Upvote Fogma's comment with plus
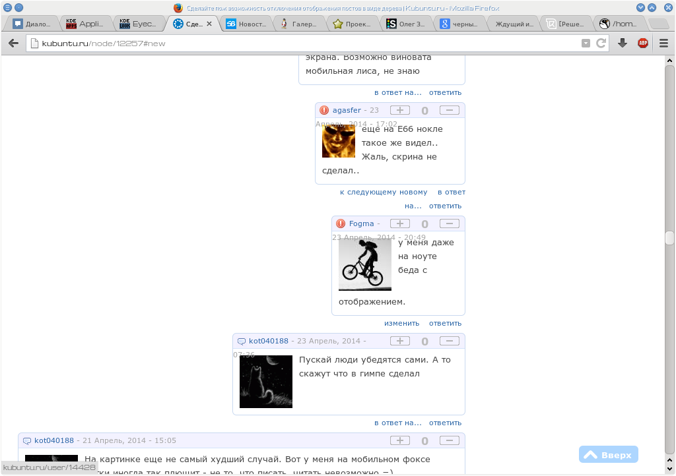 [399, 223]
